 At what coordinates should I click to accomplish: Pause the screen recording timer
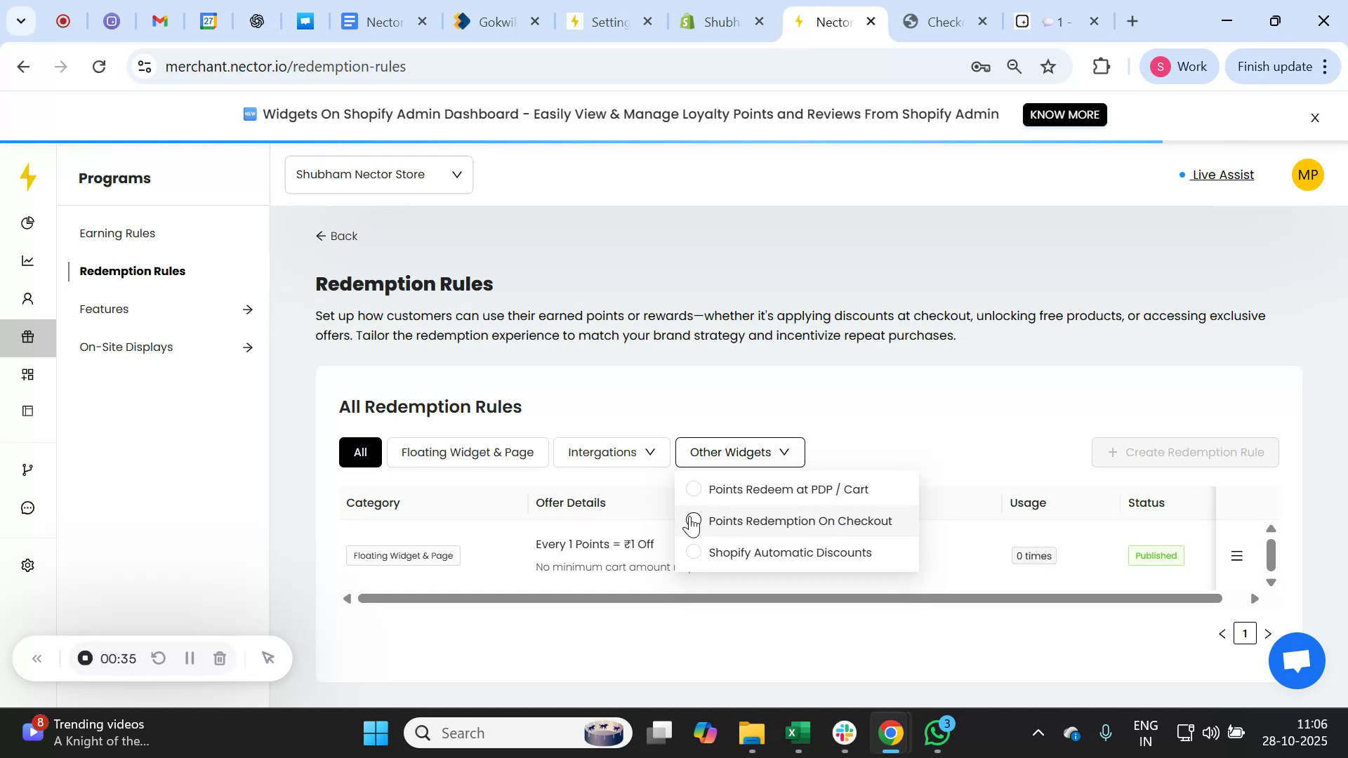click(x=189, y=658)
